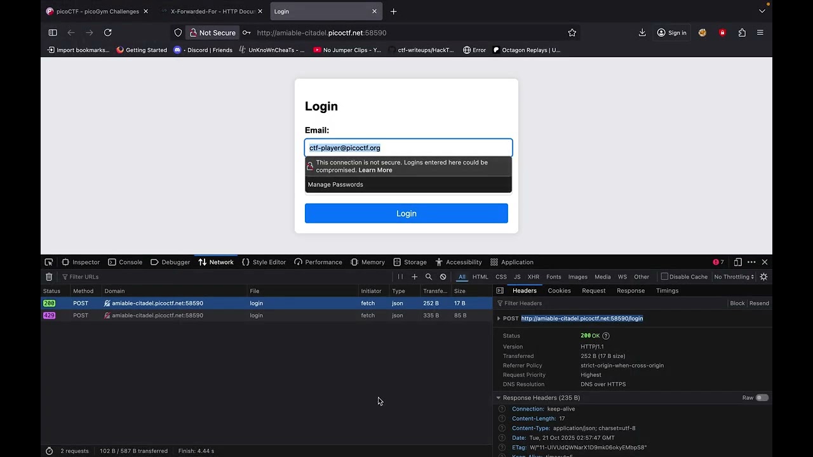Filter requests by HTML type
Screen dimensions: 813x457
tap(480, 277)
